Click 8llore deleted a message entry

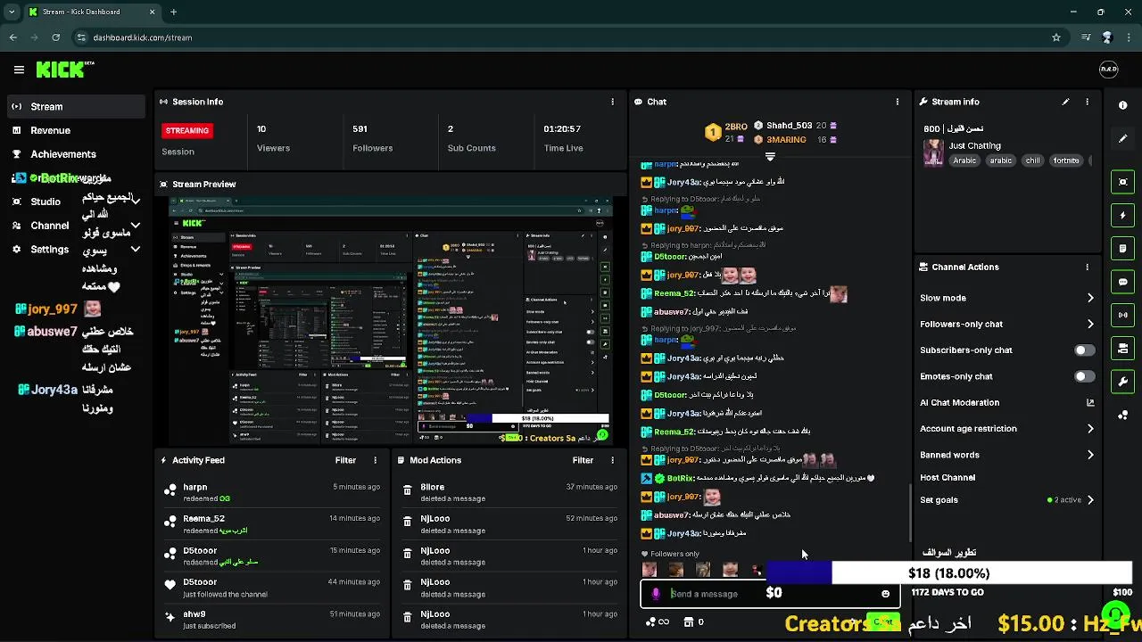(x=509, y=492)
